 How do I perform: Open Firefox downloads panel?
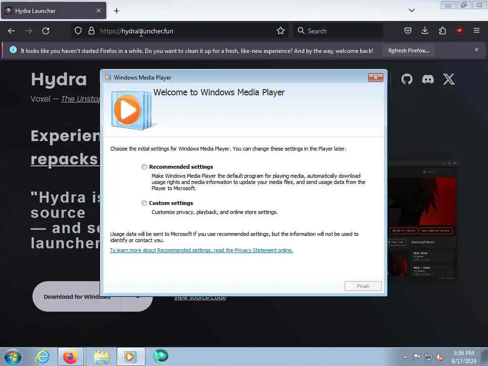coord(425,30)
